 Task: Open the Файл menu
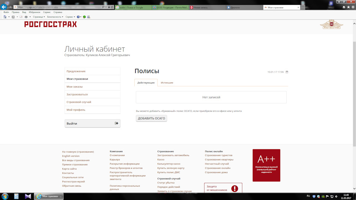point(6,12)
